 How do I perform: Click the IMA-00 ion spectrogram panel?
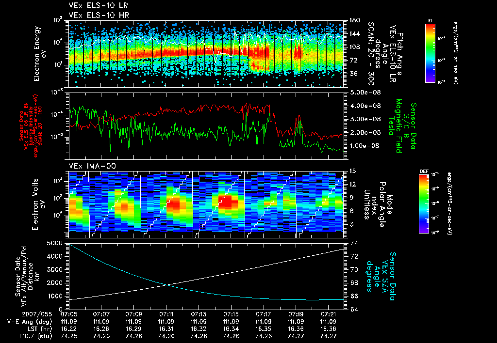tap(206, 204)
